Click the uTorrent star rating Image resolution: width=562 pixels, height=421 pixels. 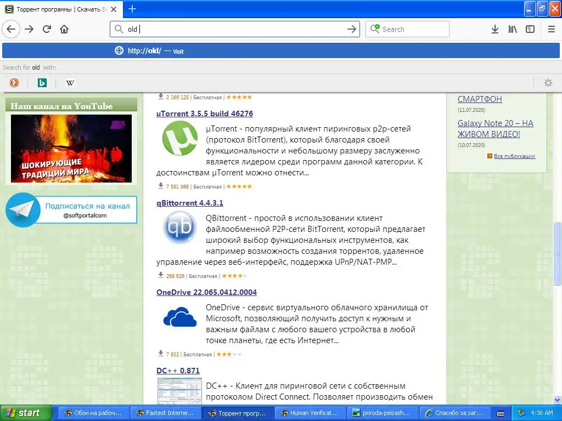(239, 186)
